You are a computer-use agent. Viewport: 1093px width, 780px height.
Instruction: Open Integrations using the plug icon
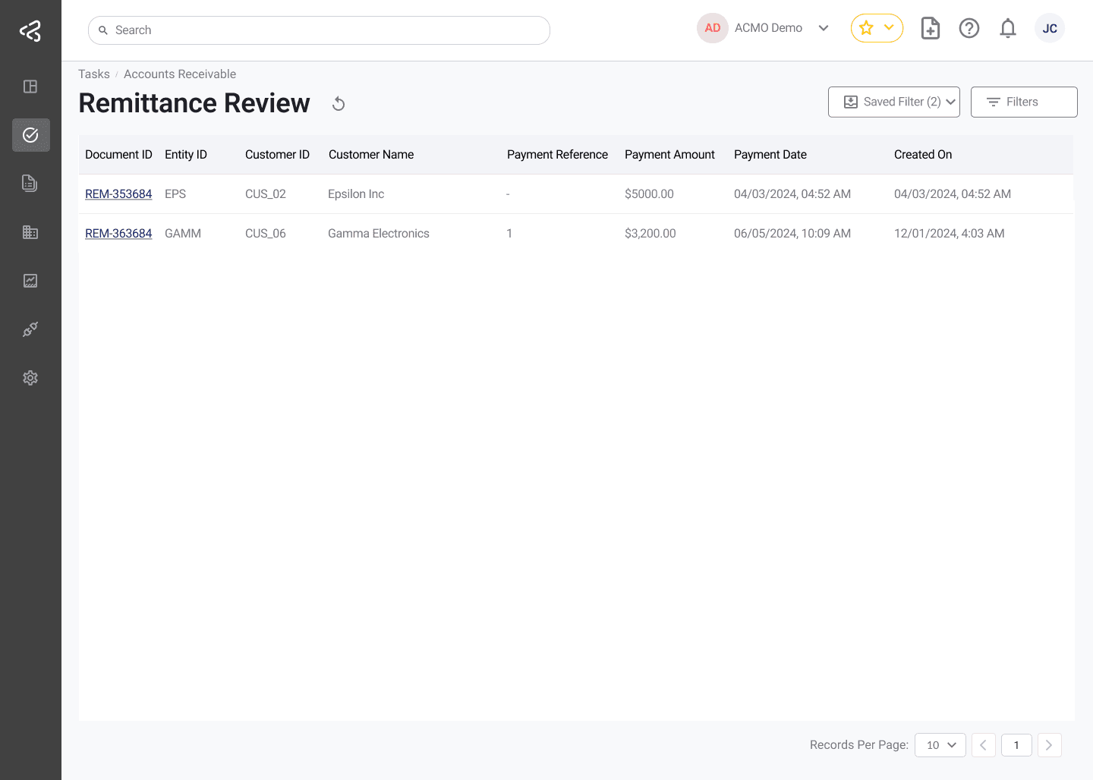pyautogui.click(x=30, y=329)
